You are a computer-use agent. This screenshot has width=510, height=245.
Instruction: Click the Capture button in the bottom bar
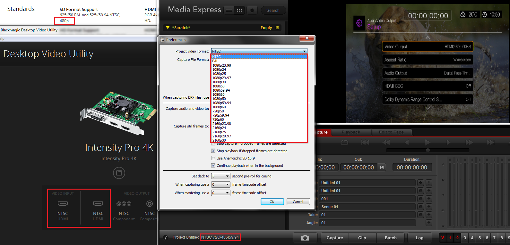point(335,238)
